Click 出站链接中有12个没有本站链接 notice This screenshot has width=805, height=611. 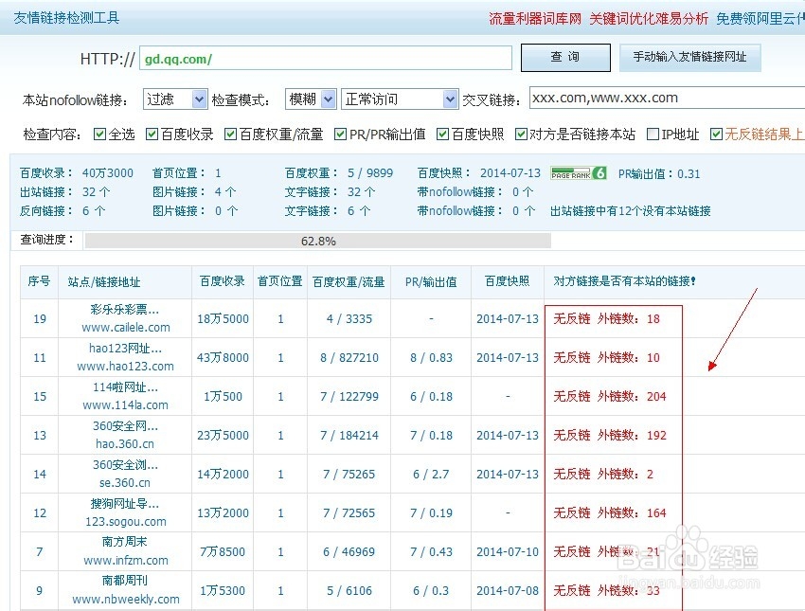click(631, 211)
